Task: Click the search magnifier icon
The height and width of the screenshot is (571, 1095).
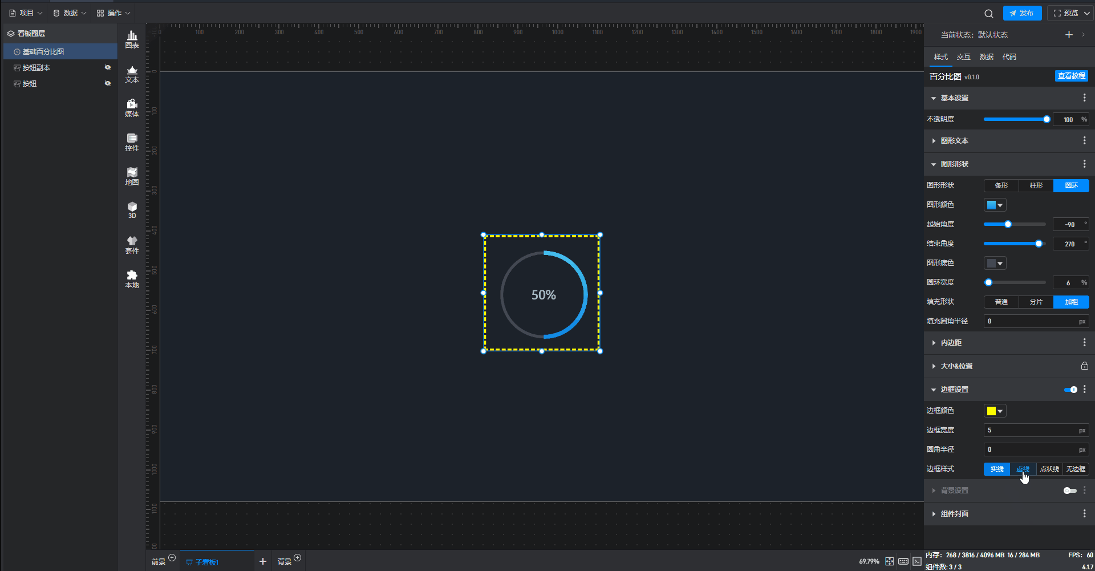Action: click(x=988, y=13)
